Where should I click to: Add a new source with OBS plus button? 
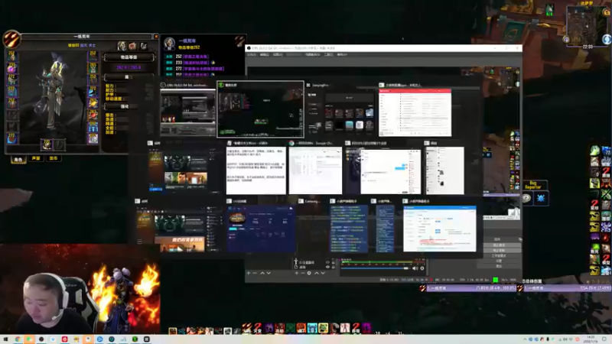(x=297, y=273)
